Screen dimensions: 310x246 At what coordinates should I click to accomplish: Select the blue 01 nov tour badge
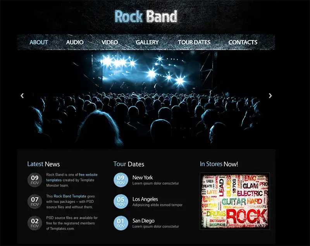pos(121,223)
